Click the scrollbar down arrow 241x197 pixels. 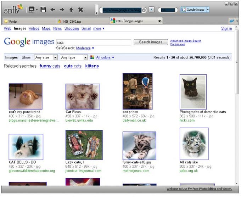click(x=237, y=183)
